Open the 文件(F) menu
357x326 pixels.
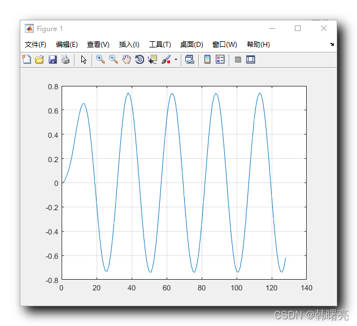coord(36,45)
